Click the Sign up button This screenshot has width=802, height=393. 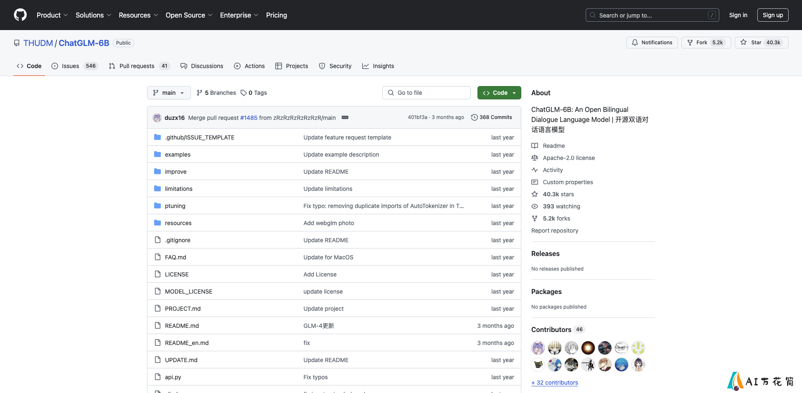(x=773, y=15)
